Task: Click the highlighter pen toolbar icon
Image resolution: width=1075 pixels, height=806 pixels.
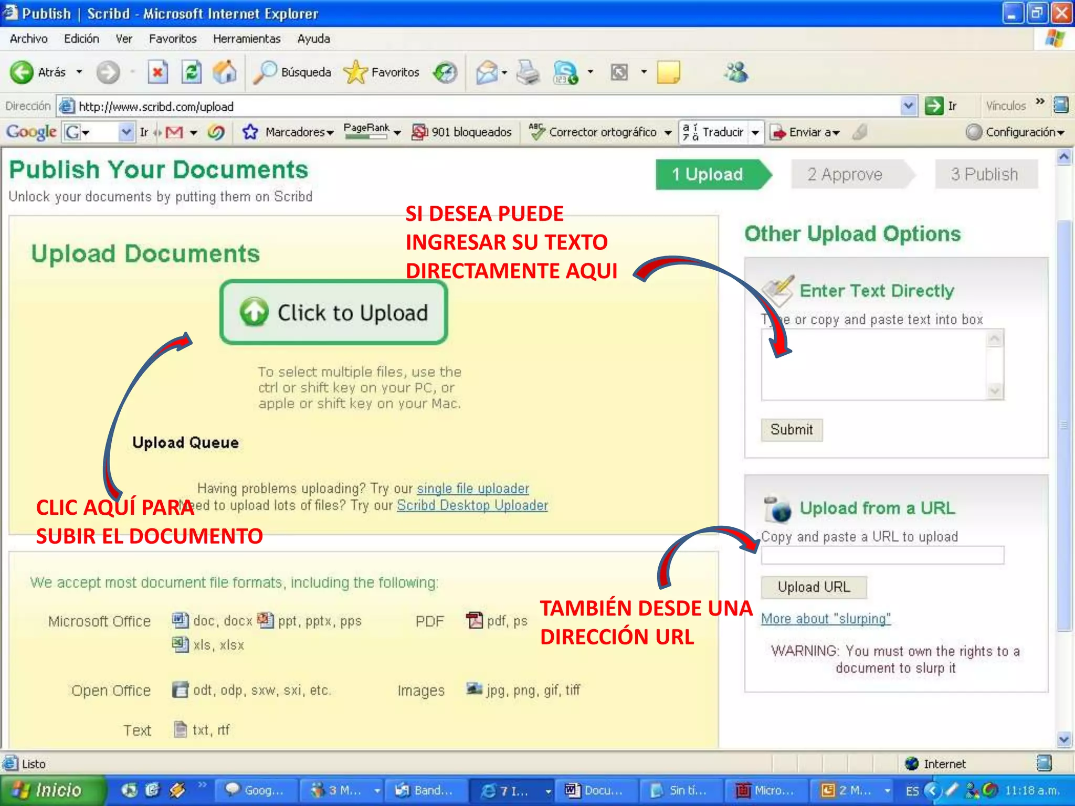Action: [860, 132]
